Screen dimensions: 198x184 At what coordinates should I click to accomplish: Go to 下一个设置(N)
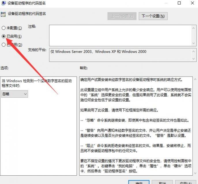click(x=153, y=16)
